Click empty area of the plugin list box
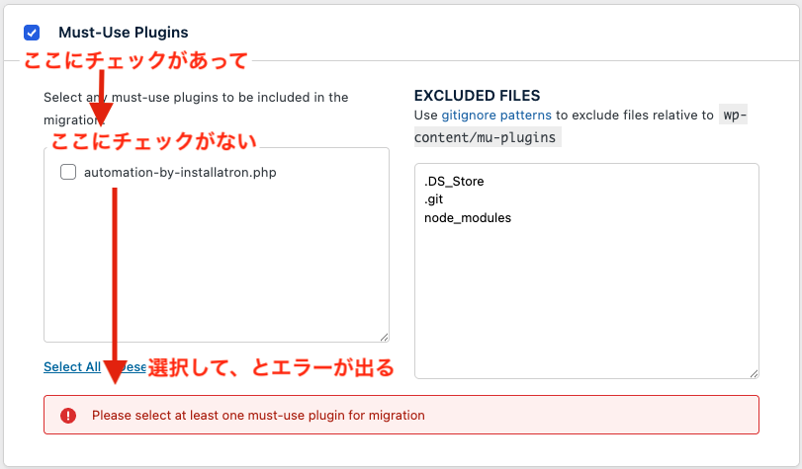802x469 pixels. pyautogui.click(x=216, y=267)
